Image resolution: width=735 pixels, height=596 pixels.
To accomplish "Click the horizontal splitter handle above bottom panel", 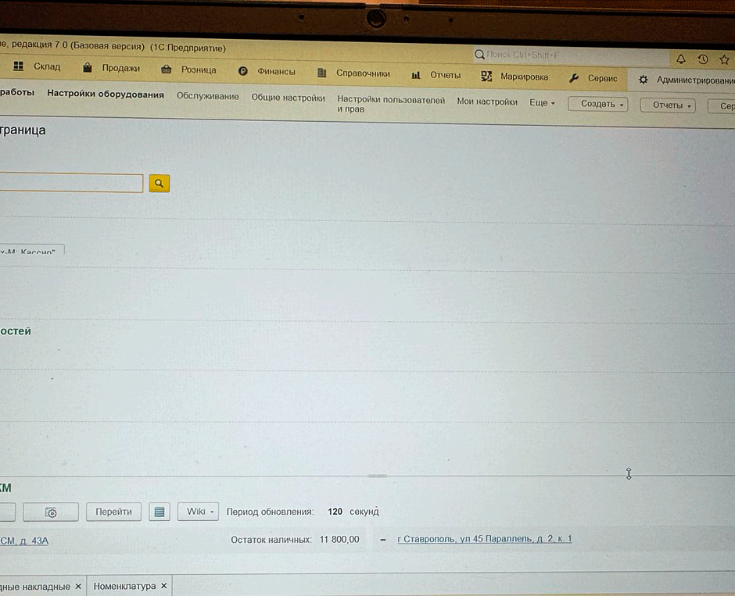I will pyautogui.click(x=377, y=476).
